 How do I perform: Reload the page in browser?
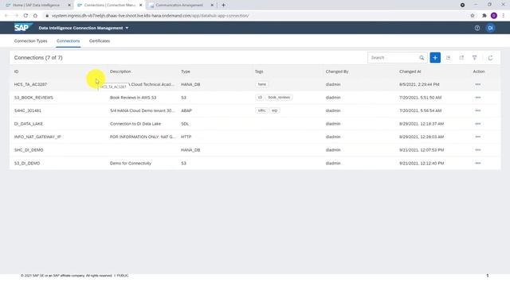click(25, 16)
